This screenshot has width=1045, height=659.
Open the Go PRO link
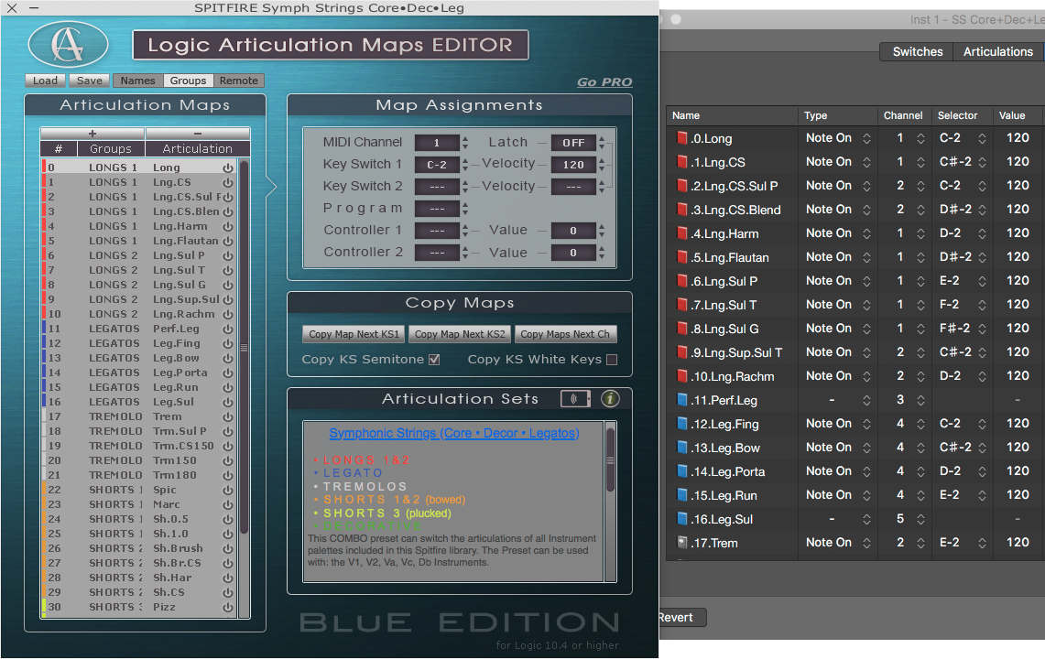click(604, 82)
